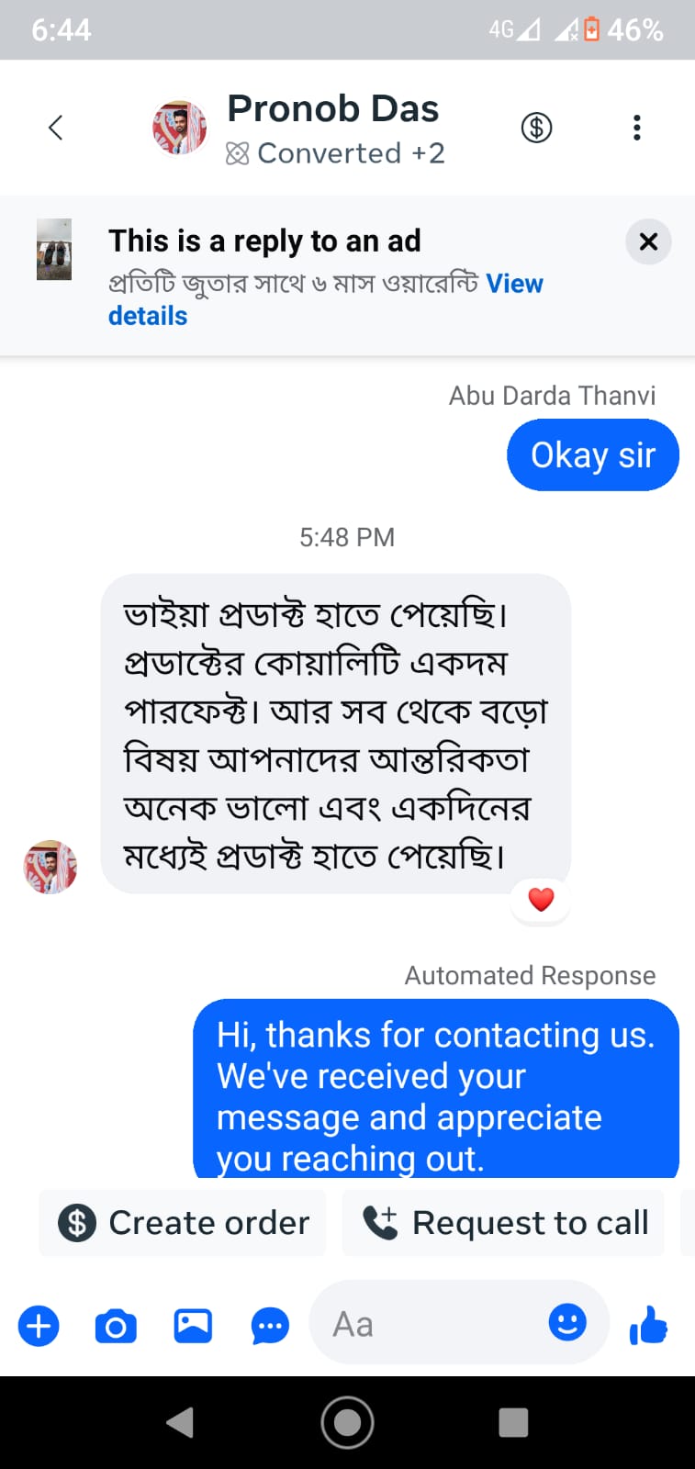
Task: Tap the Android recent apps square
Action: (x=513, y=1422)
